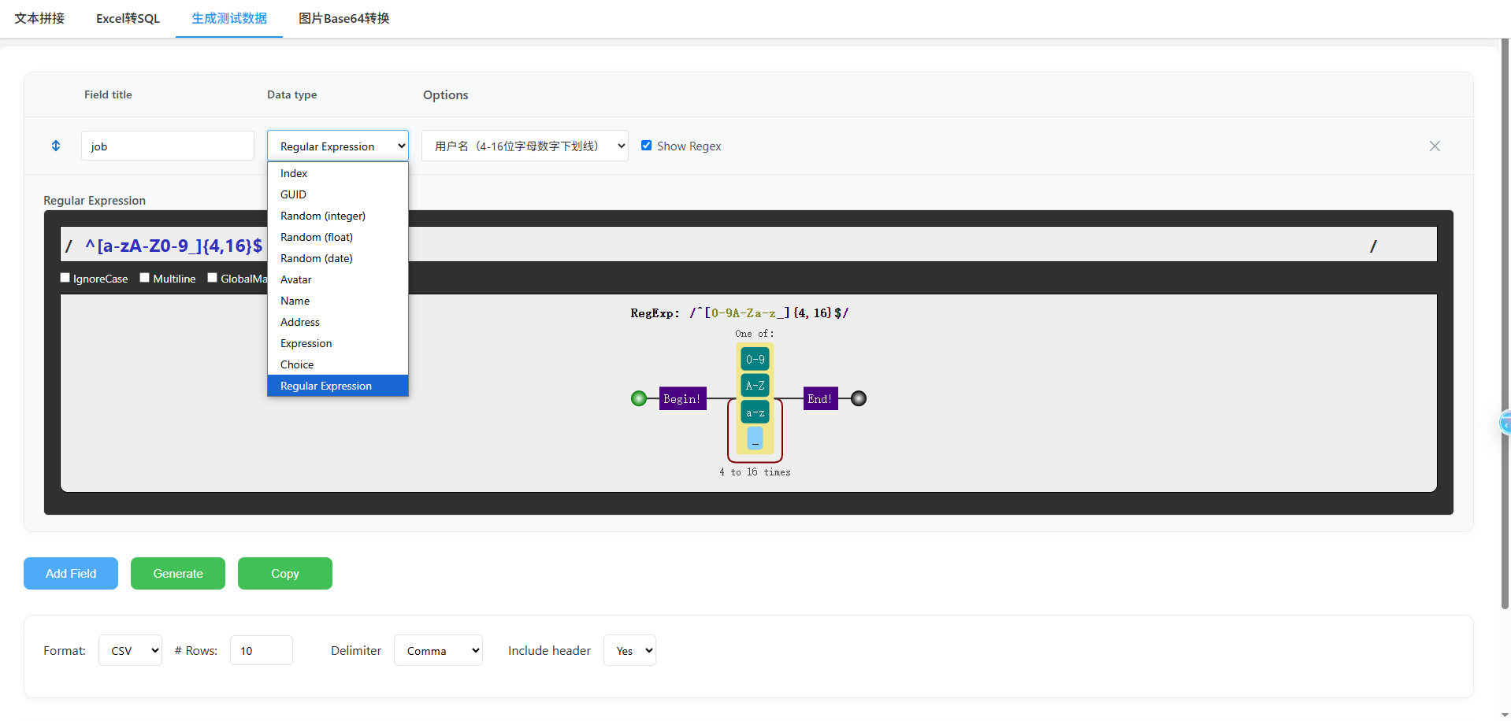
Task: Click the Field title input containing job
Action: tap(168, 146)
